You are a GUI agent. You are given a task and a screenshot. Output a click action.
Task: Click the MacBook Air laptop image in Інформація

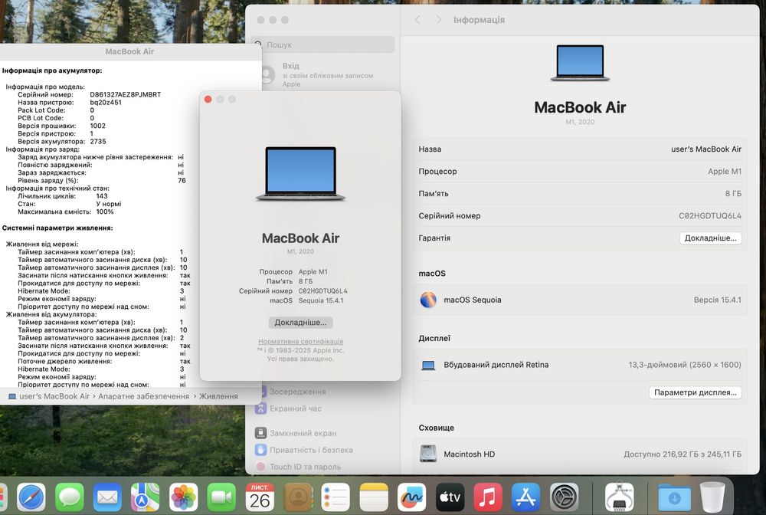(580, 63)
